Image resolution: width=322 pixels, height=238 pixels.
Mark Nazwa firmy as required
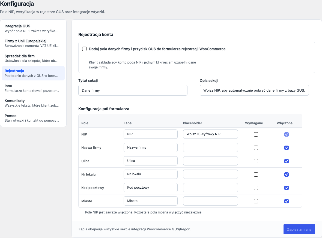[x=256, y=148]
